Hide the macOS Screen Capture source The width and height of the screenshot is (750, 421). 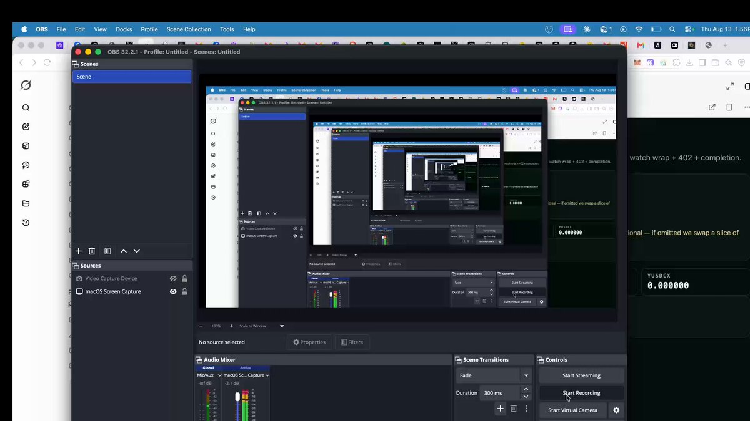tap(173, 291)
